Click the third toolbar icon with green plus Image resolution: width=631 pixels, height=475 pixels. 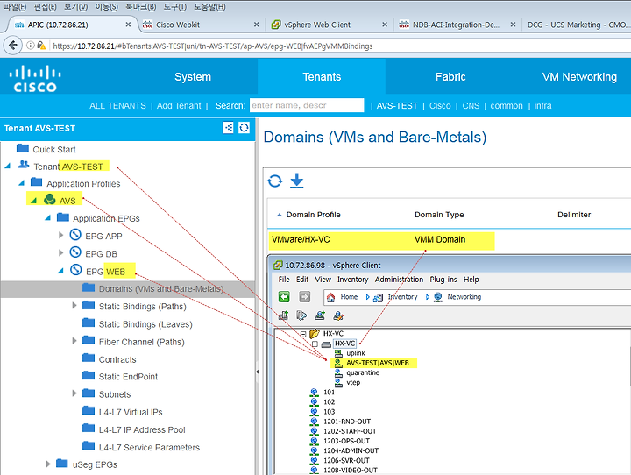[321, 315]
